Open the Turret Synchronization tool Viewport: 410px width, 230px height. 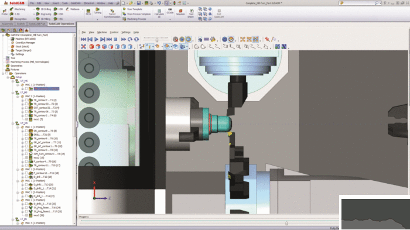point(112,13)
